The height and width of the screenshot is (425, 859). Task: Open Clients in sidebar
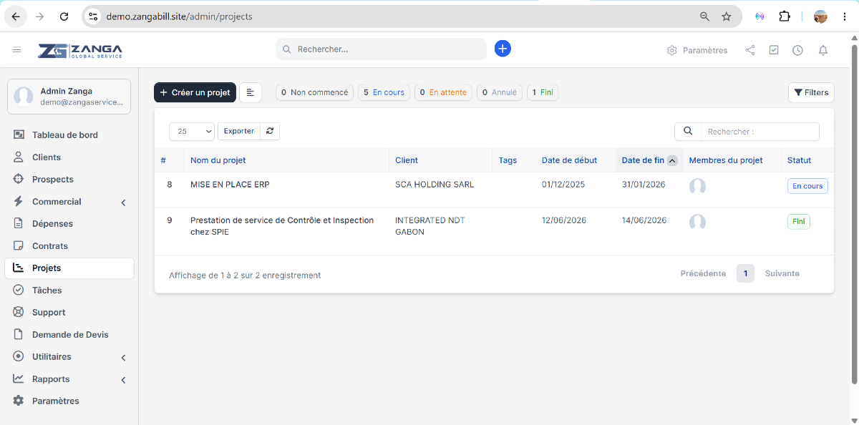tap(69, 157)
